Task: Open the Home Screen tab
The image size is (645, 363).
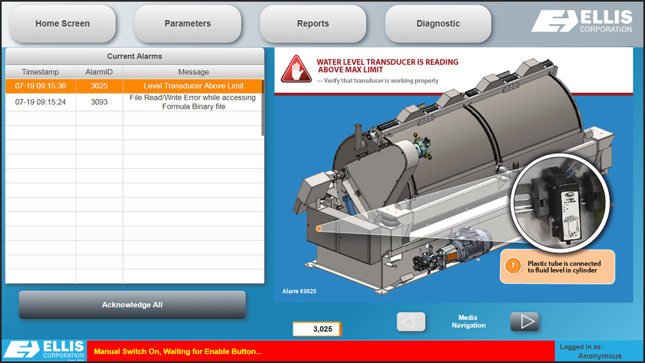Action: tap(62, 24)
